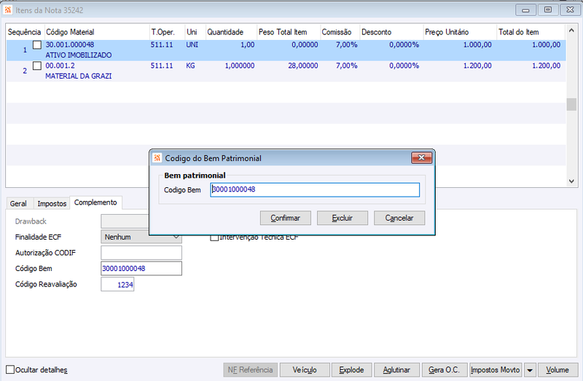Click the Sequência column header
This screenshot has height=381, width=583.
pyautogui.click(x=25, y=32)
